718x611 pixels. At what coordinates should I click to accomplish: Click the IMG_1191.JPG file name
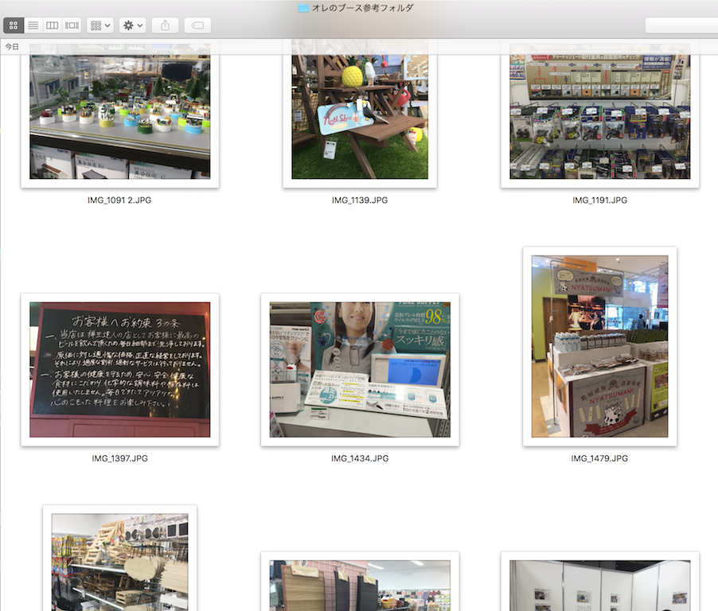600,200
